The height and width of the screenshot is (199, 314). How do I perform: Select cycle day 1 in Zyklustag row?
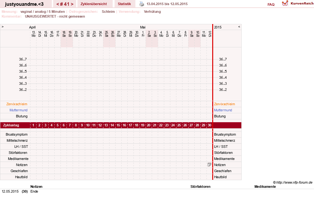click(33, 125)
